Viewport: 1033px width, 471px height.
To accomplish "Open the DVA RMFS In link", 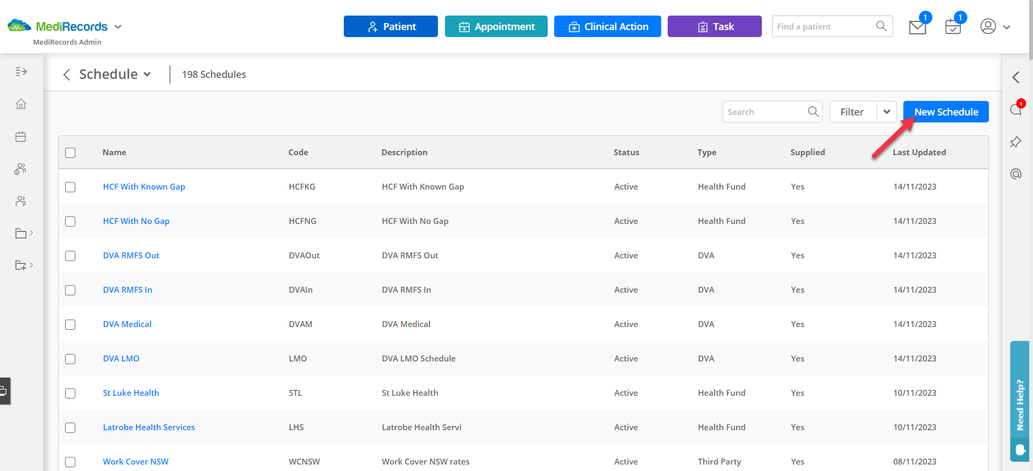I will (128, 290).
